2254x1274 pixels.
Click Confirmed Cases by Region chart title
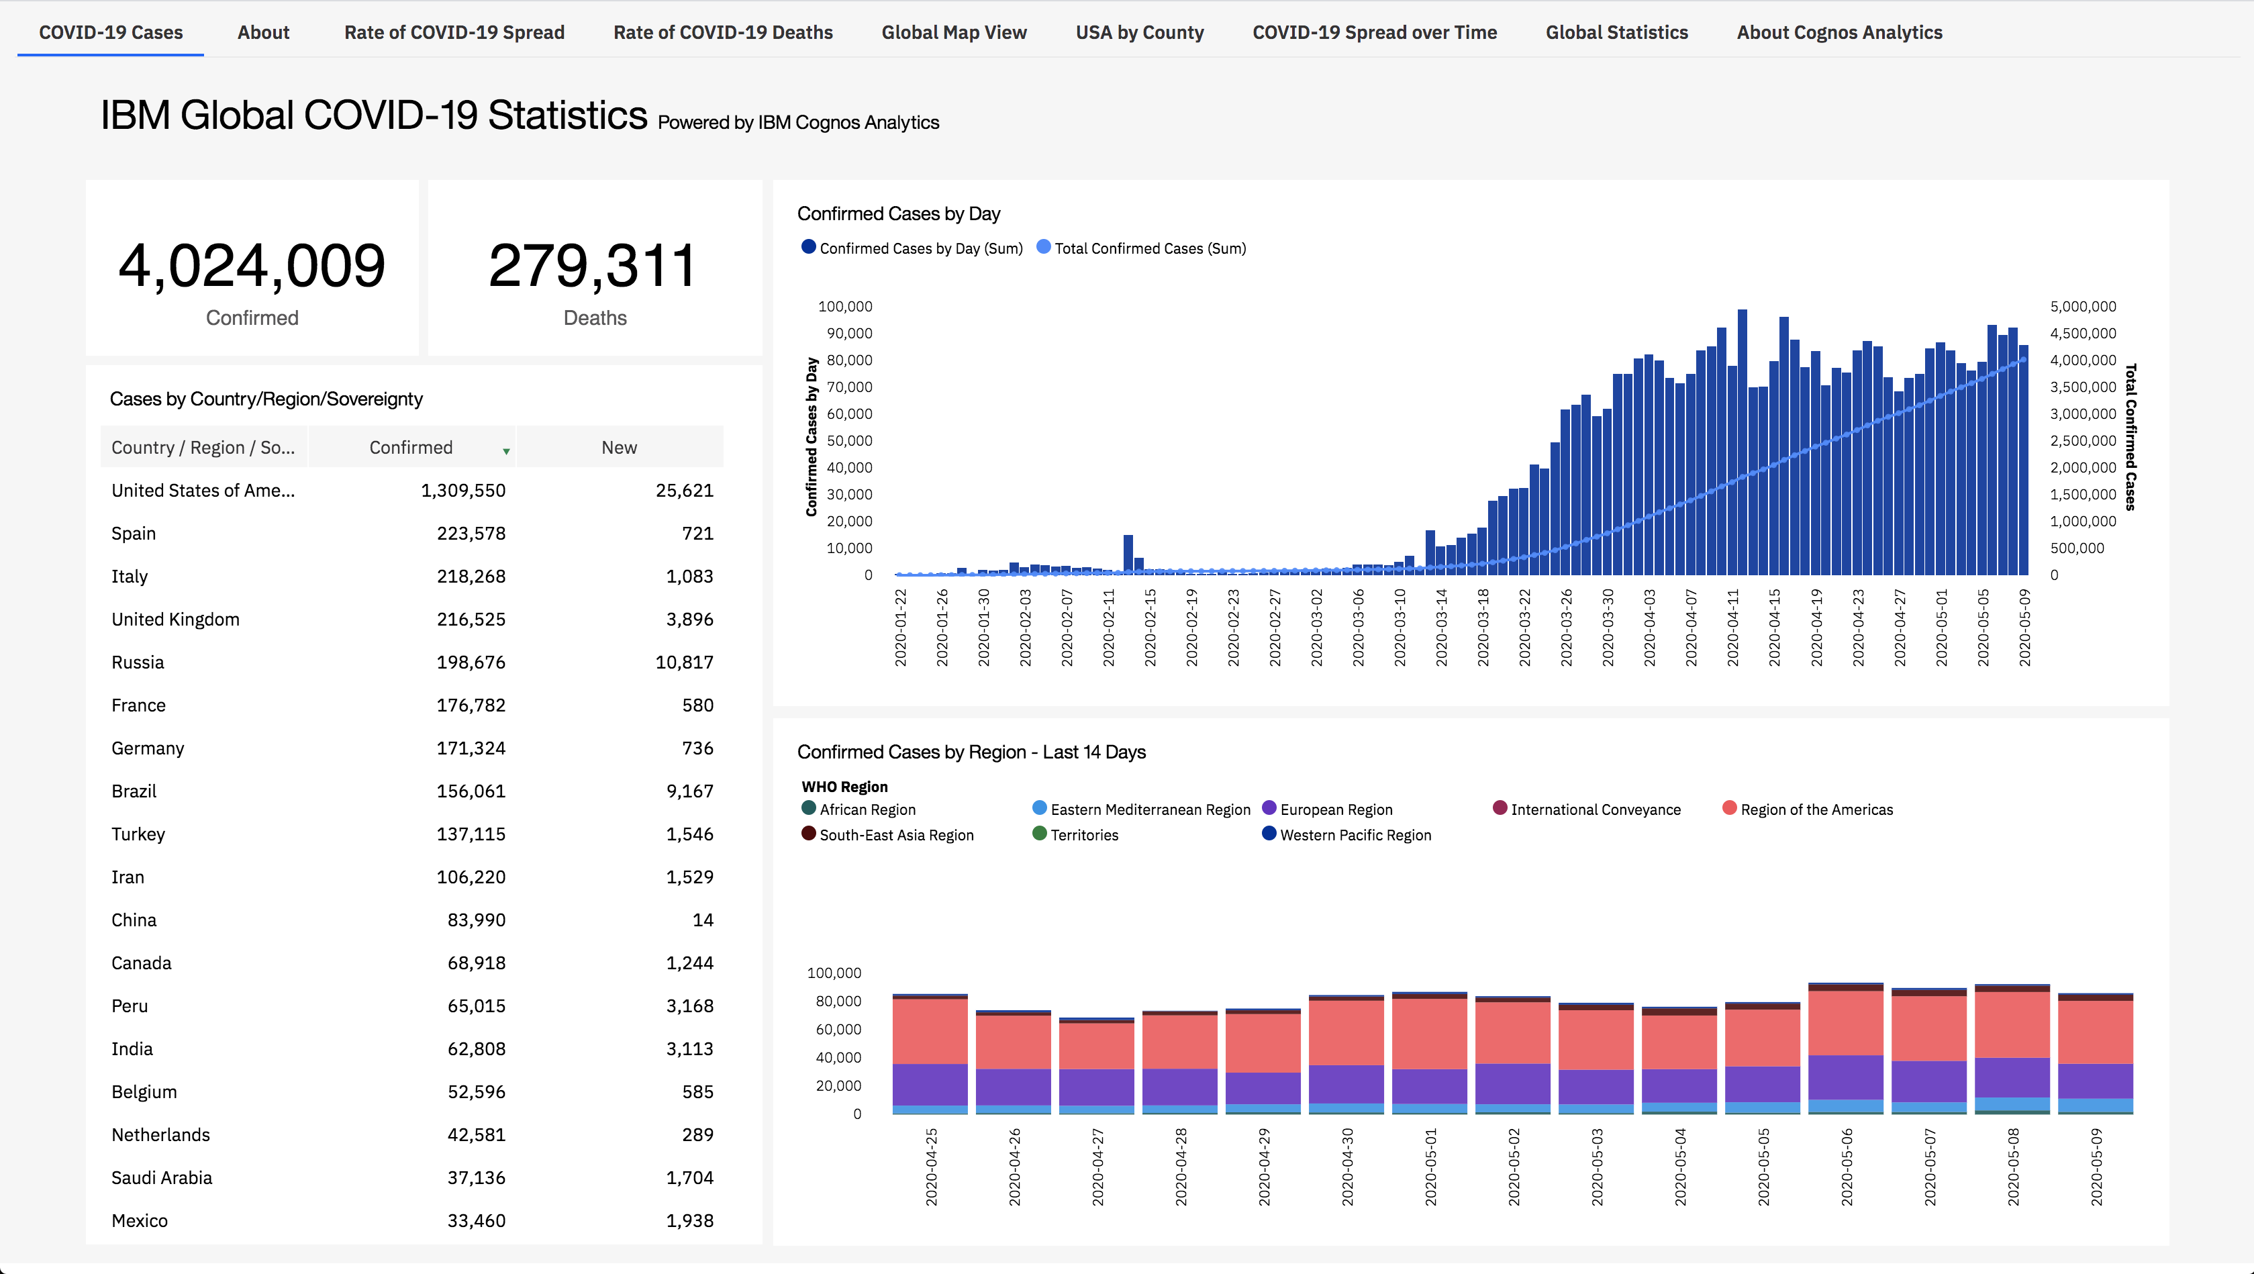(x=971, y=752)
